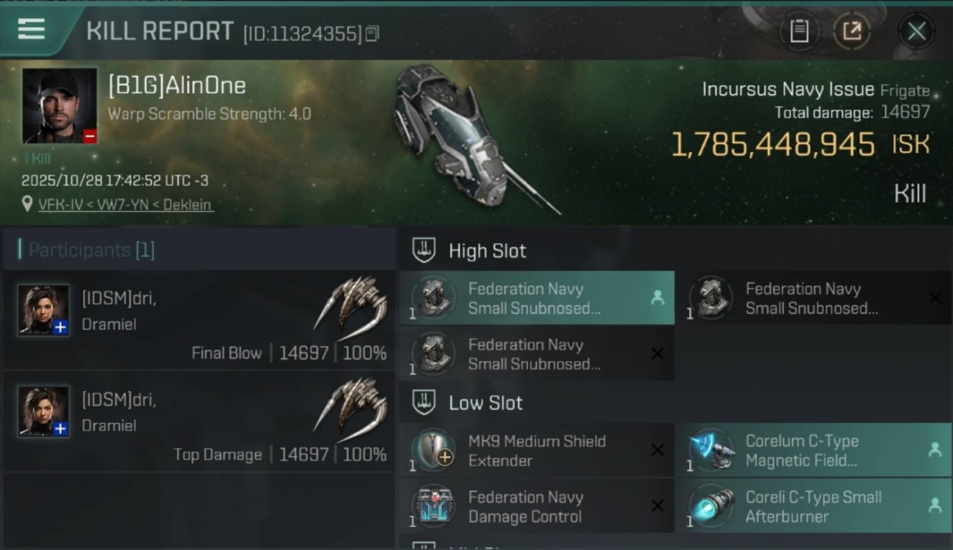View AlinOne's pilot portrait

point(59,106)
